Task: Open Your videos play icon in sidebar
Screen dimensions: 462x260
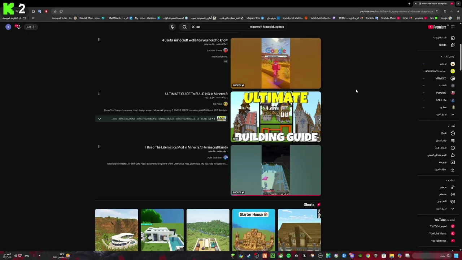Action: click(x=453, y=162)
